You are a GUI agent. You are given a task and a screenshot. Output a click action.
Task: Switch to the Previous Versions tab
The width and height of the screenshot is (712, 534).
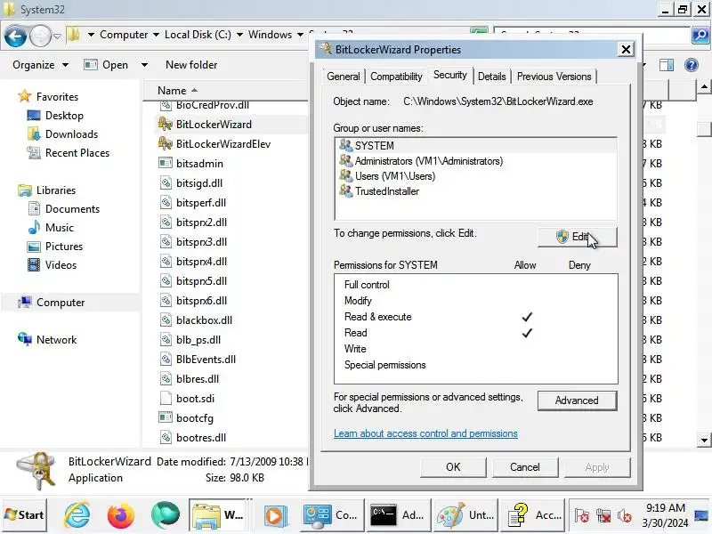coord(554,77)
